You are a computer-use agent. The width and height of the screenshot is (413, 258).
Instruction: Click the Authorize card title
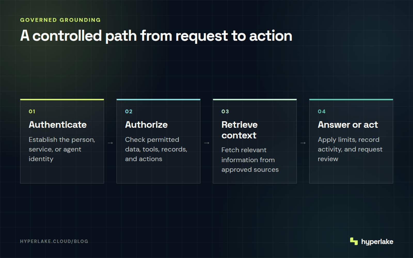(146, 125)
